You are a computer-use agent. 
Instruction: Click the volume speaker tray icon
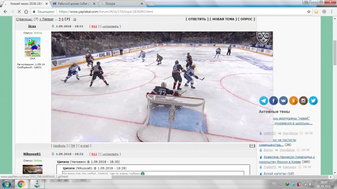311,184
